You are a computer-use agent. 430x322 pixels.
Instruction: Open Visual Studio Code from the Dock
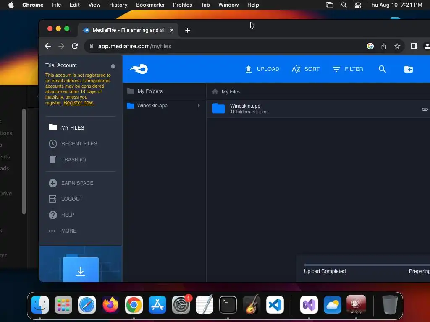pos(275,305)
